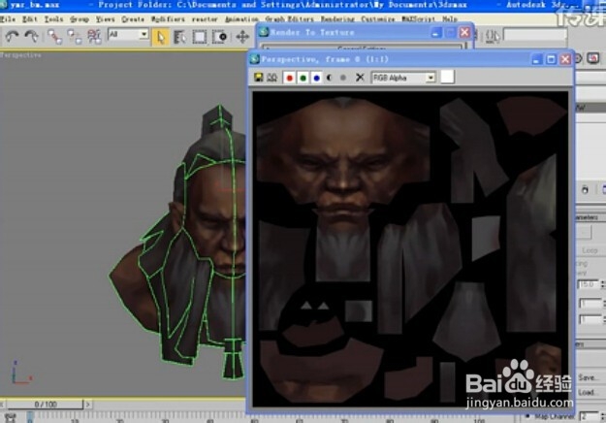This screenshot has height=423, width=606.
Task: Click the white color swatch in render window
Action: pos(447,77)
